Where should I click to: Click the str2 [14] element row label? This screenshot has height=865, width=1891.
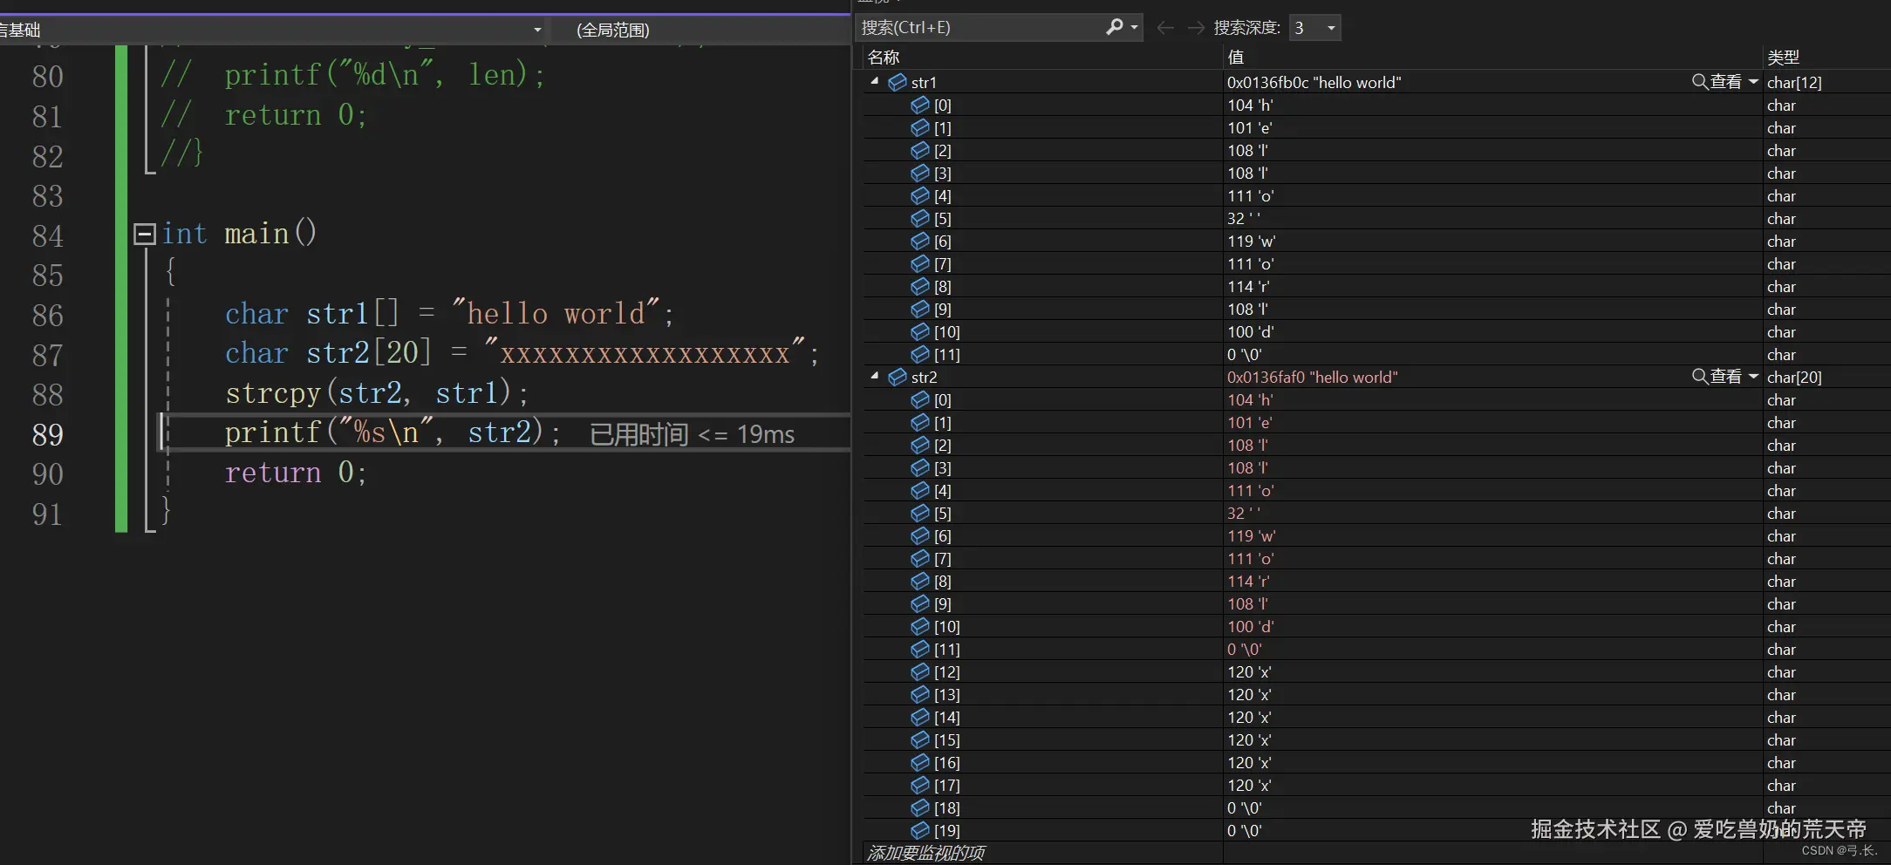946,717
